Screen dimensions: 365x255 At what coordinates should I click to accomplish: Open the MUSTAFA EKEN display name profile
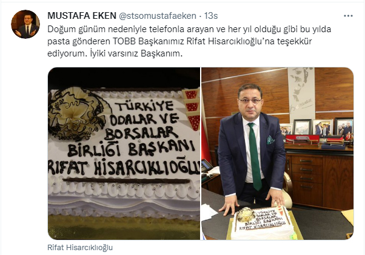[x=82, y=16]
